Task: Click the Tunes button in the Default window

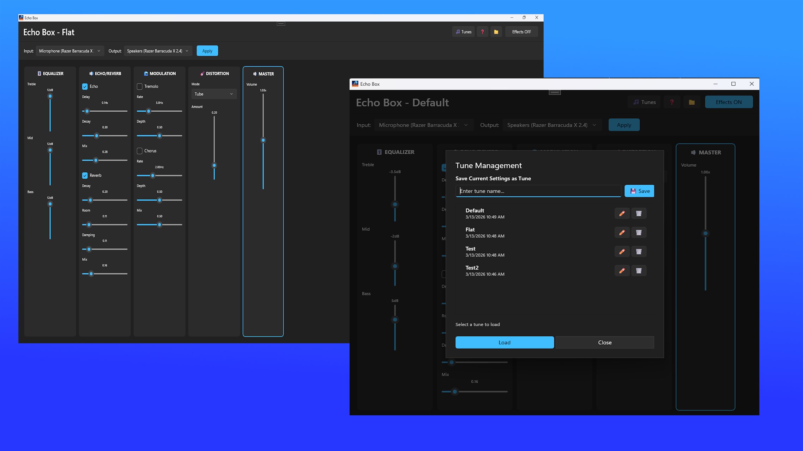Action: (644, 102)
